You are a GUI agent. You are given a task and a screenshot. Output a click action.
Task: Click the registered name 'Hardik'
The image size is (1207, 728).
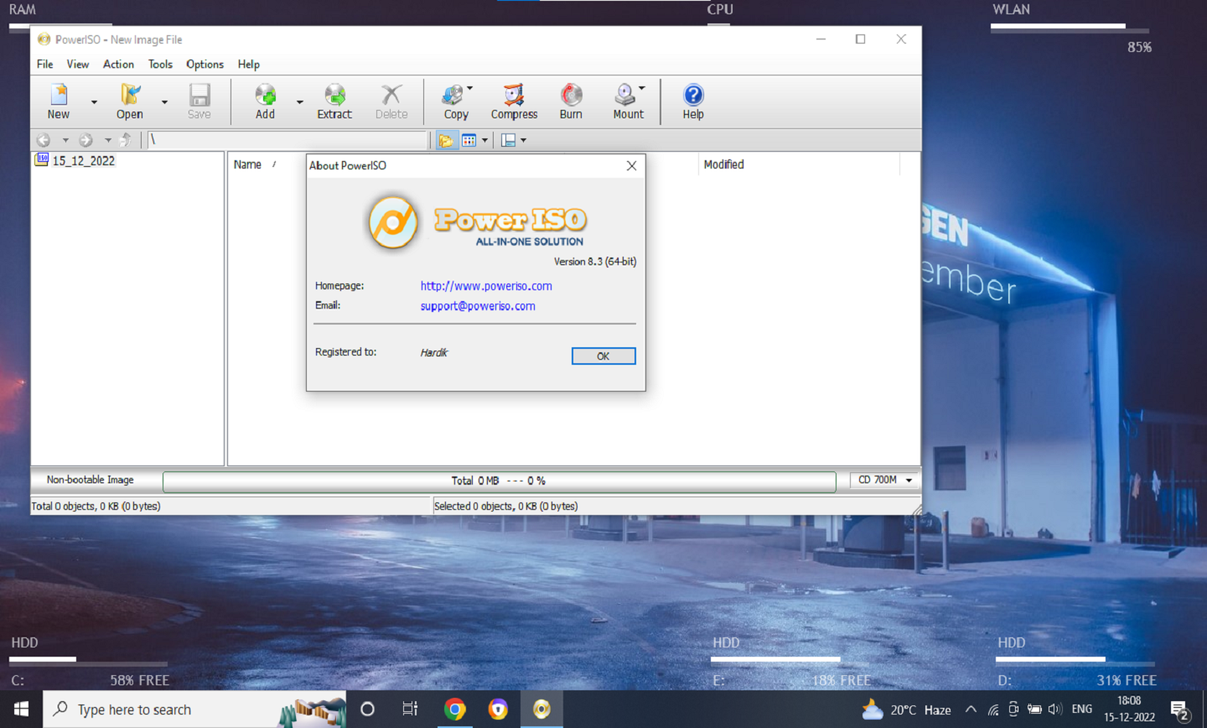pyautogui.click(x=434, y=353)
